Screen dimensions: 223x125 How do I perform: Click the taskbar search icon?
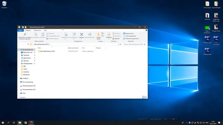(8, 123)
